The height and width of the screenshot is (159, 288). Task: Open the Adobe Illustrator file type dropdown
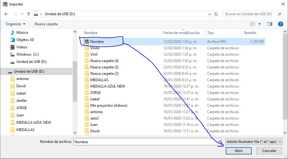click(254, 142)
